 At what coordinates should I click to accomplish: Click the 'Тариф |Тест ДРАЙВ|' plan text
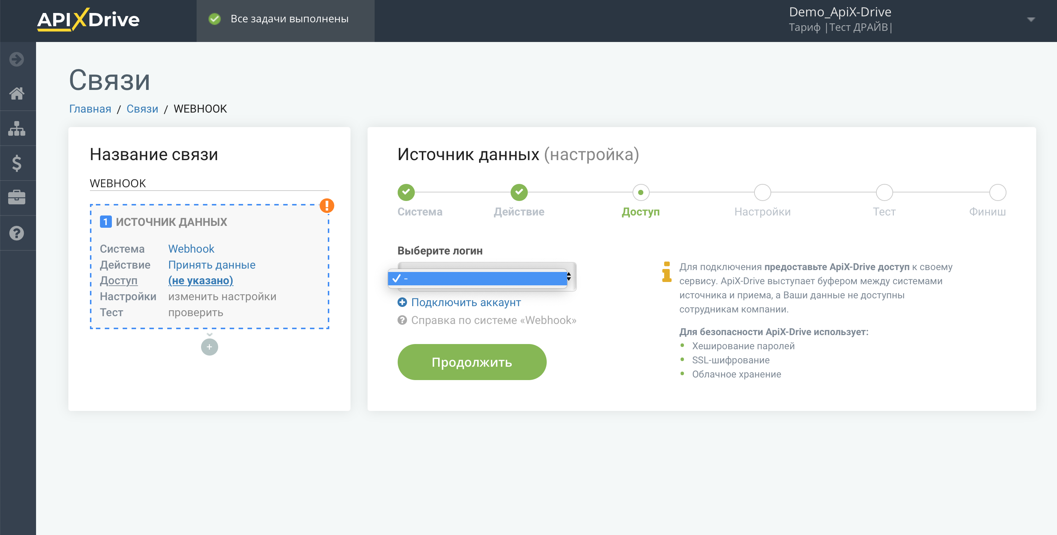(840, 27)
